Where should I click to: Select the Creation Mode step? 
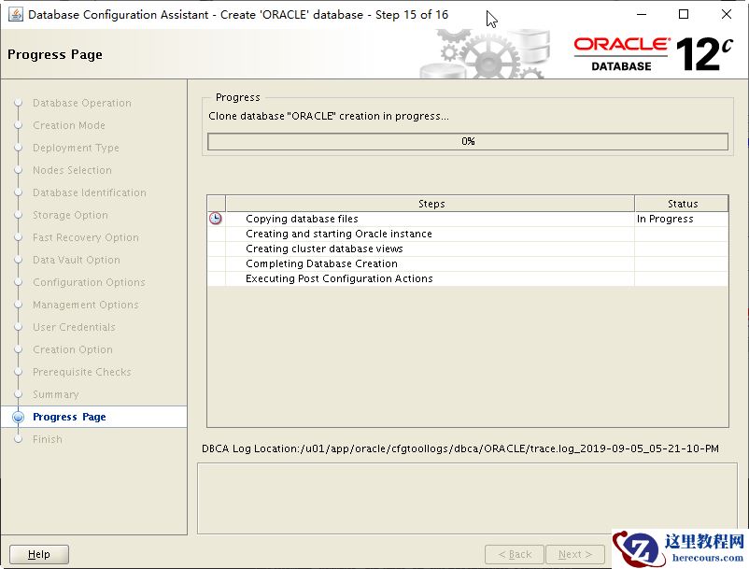point(69,125)
